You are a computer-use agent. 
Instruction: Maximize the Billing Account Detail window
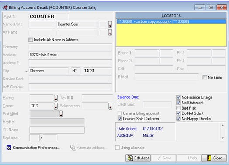pyautogui.click(x=211, y=7)
